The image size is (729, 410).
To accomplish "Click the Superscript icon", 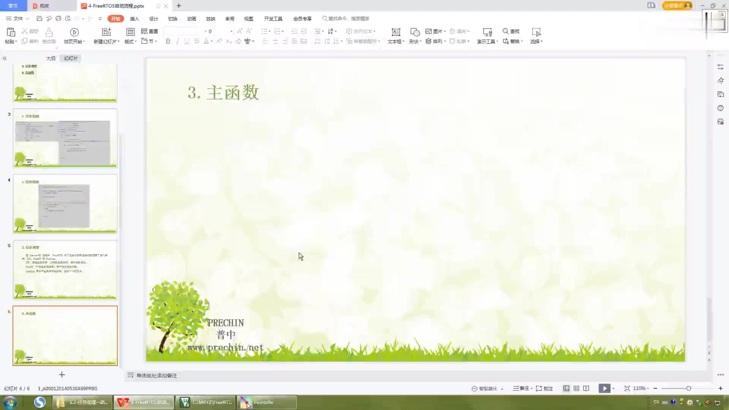I will 219,41.
